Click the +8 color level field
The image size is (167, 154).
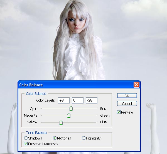pyautogui.click(x=64, y=100)
